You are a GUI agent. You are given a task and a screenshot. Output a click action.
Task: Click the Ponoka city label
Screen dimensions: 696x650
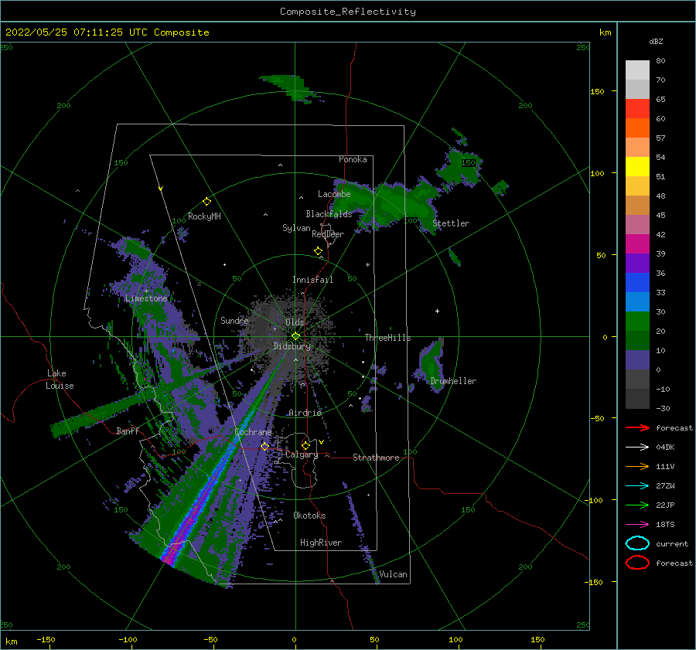pos(353,159)
